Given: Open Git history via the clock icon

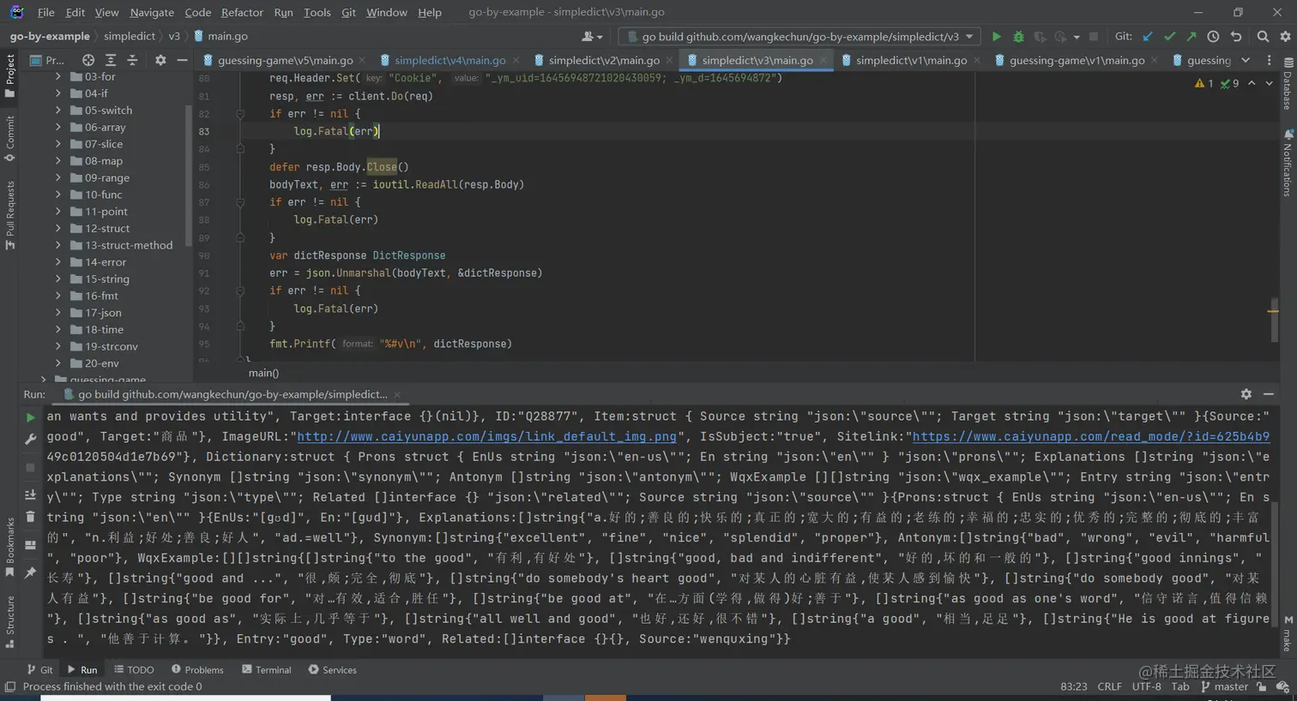Looking at the screenshot, I should pyautogui.click(x=1213, y=37).
